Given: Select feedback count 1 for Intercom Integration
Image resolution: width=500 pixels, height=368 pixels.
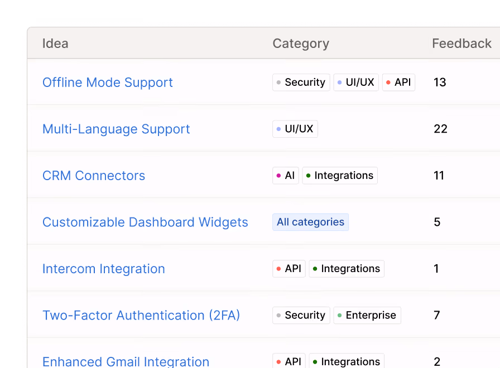Looking at the screenshot, I should tap(436, 269).
